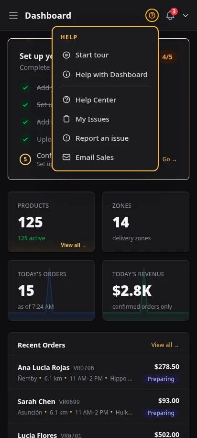Open notifications bell with 3 badge
Viewport: 197px width, 438px height.
[170, 15]
